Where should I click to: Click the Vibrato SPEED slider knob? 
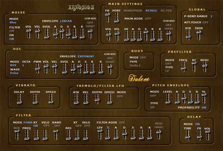coord(51,102)
